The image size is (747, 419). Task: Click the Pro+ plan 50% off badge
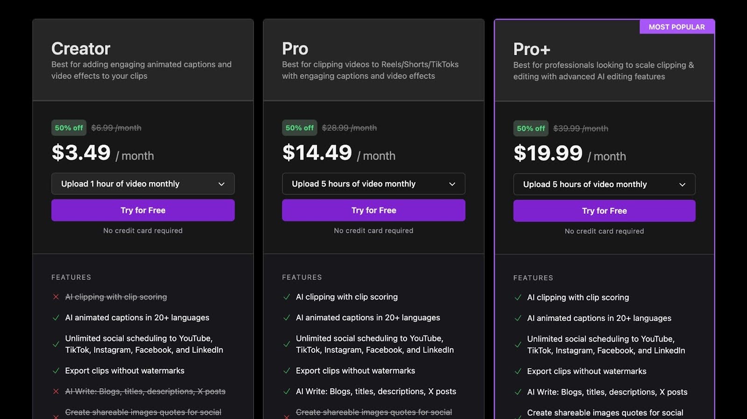(x=531, y=128)
